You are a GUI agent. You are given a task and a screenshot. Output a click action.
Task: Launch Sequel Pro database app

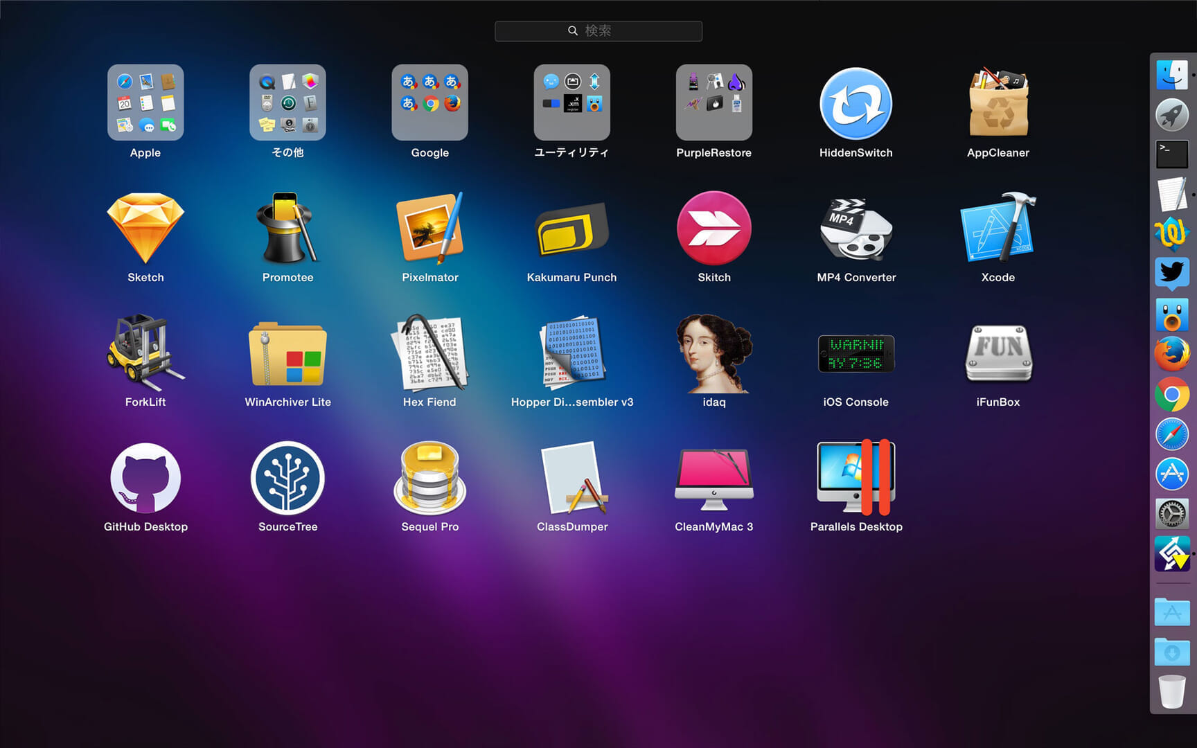(x=429, y=478)
